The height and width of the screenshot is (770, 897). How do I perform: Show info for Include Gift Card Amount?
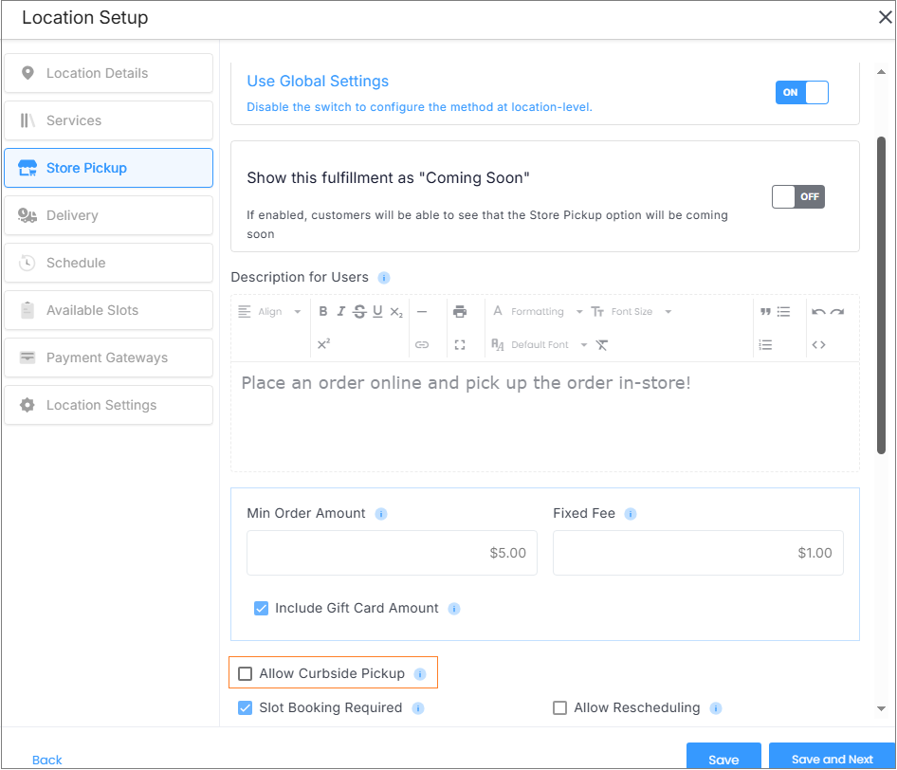[454, 609]
